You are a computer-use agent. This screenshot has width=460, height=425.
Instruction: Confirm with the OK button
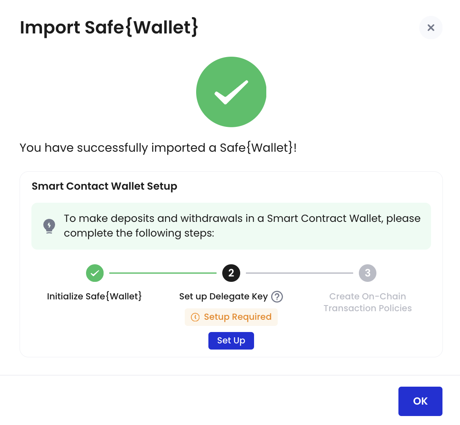(420, 401)
